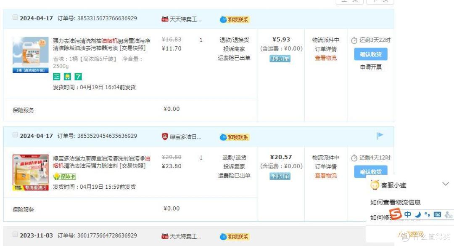Click 退款/退换货 on first order
This screenshot has height=246, width=454.
click(234, 40)
